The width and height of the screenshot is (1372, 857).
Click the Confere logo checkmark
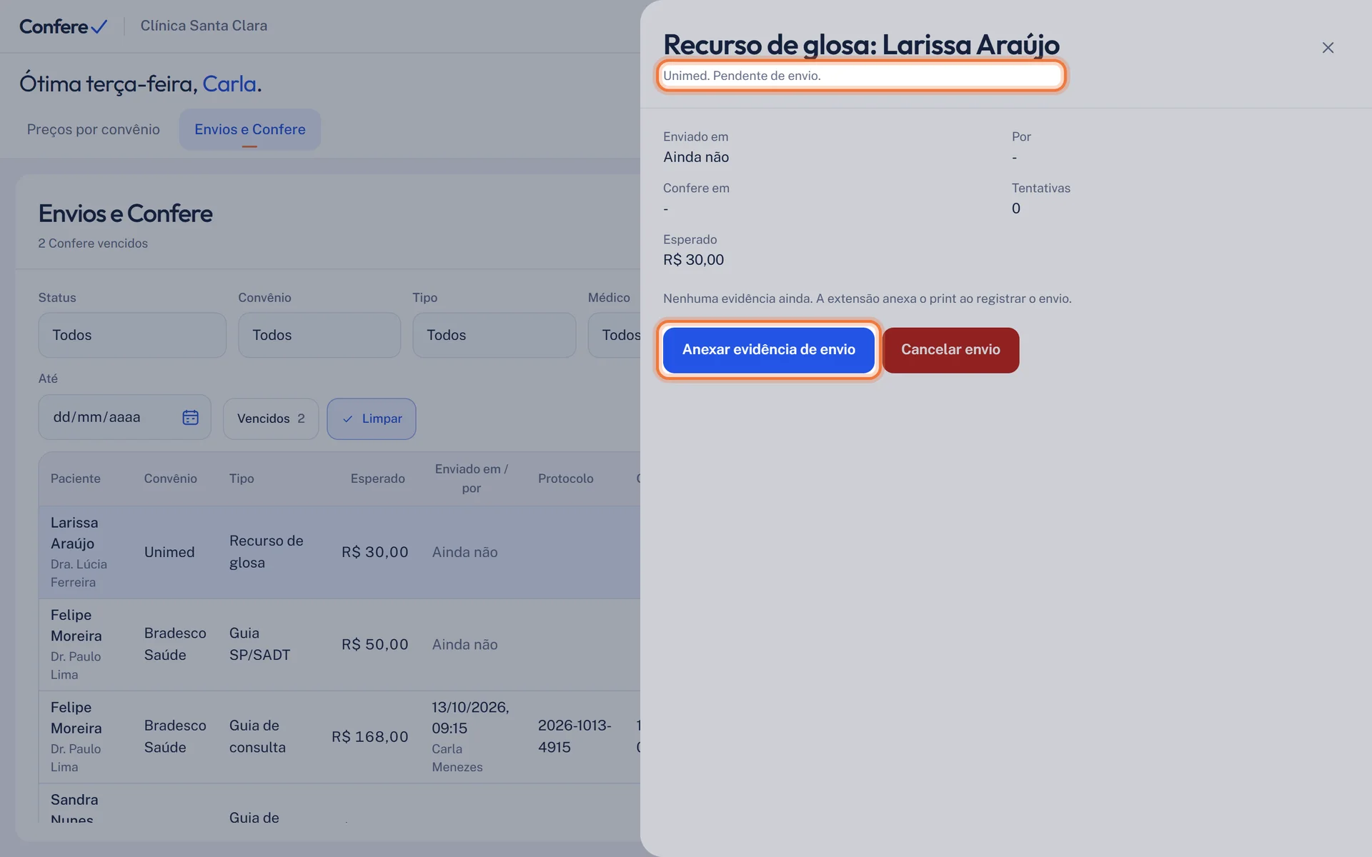[99, 26]
